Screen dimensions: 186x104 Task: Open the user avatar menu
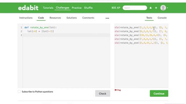coord(163,8)
